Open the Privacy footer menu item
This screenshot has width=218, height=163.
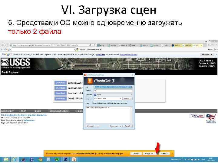38,111
